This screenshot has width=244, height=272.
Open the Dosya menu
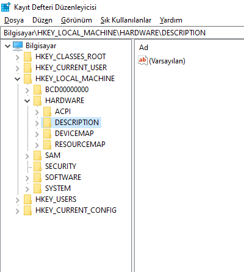[x=14, y=20]
